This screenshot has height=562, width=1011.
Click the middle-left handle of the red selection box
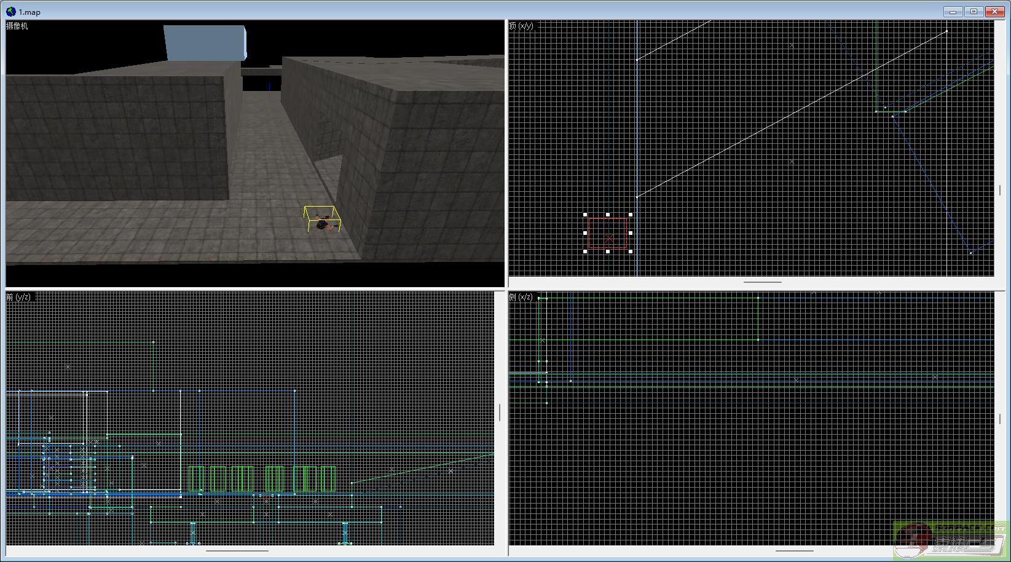pos(585,233)
